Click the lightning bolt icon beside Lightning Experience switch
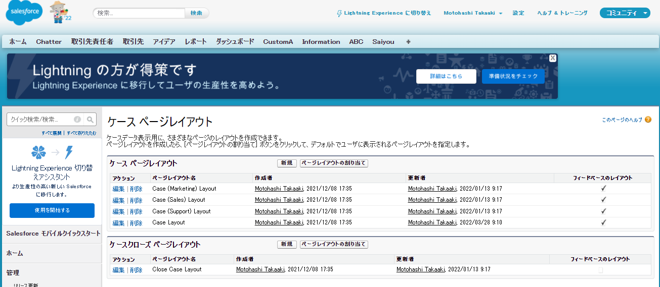 pyautogui.click(x=339, y=13)
